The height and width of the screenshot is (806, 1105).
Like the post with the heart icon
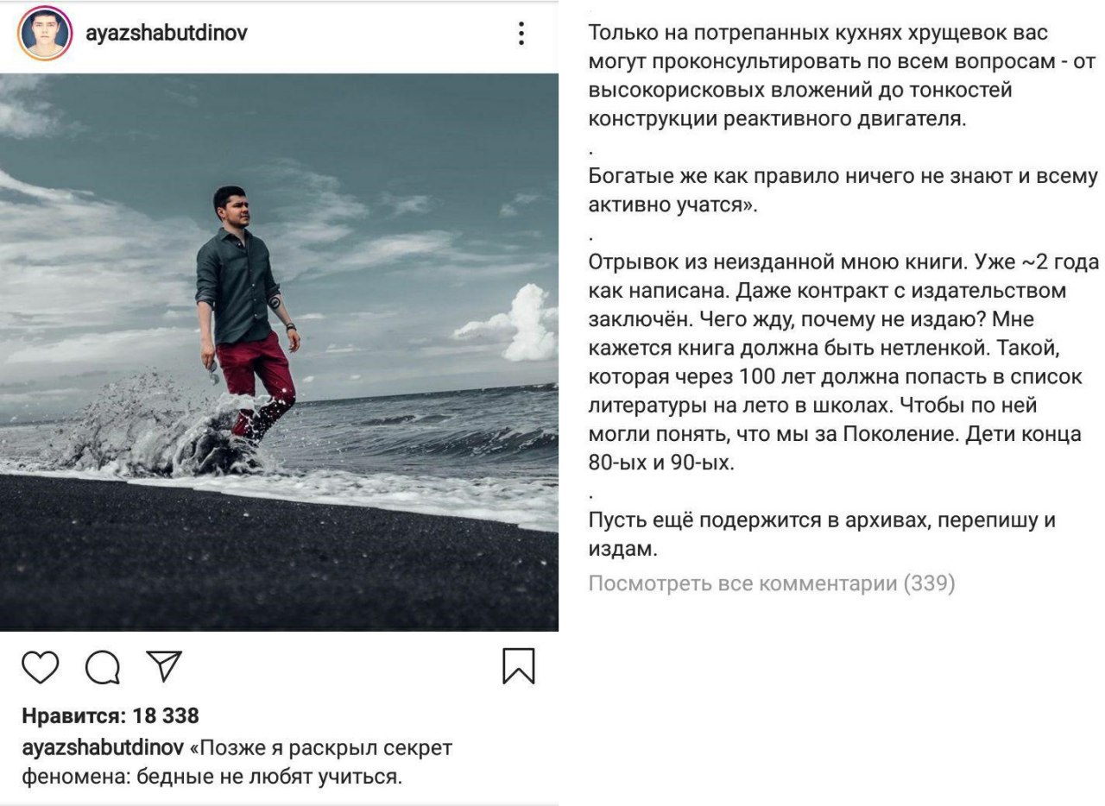(x=41, y=667)
